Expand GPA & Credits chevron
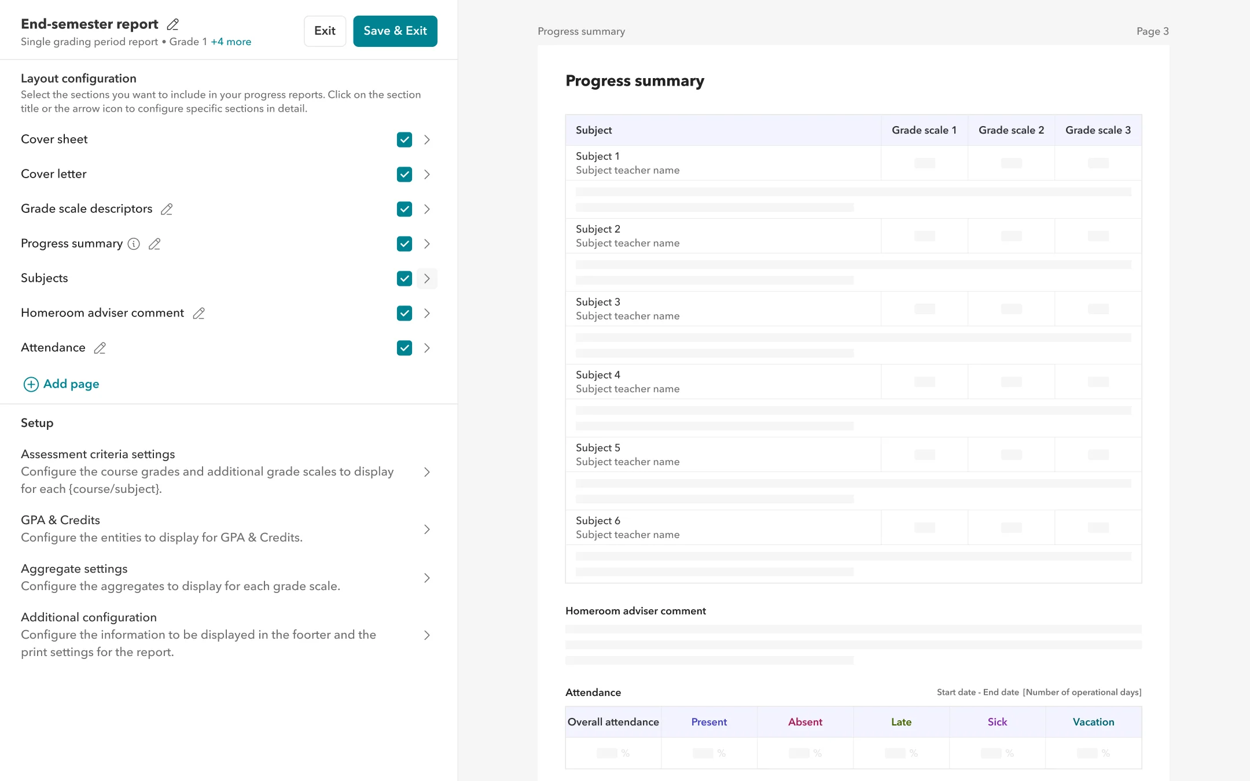Viewport: 1250px width, 781px height. click(427, 529)
